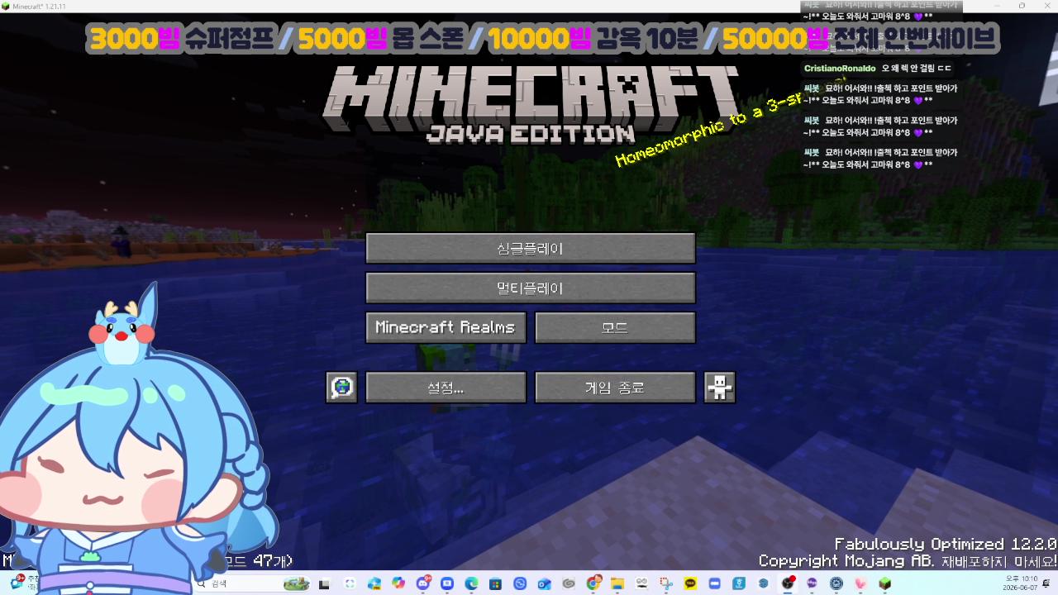Viewport: 1058px width, 595px height.
Task: Click the 검색 search field in taskbar
Action: 252,583
